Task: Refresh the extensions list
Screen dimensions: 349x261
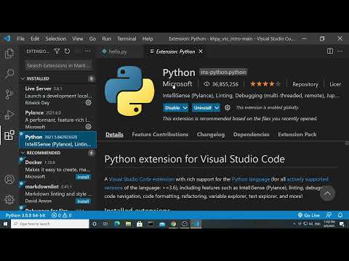Action: point(67,51)
